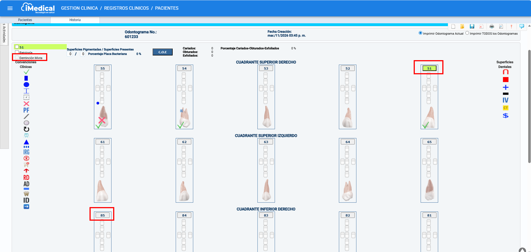This screenshot has height=252, width=531.
Task: Pick the blue IRG convention icon
Action: [26, 152]
